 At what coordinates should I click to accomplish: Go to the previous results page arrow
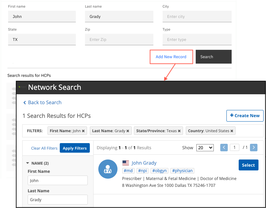pyautogui.click(x=224, y=148)
